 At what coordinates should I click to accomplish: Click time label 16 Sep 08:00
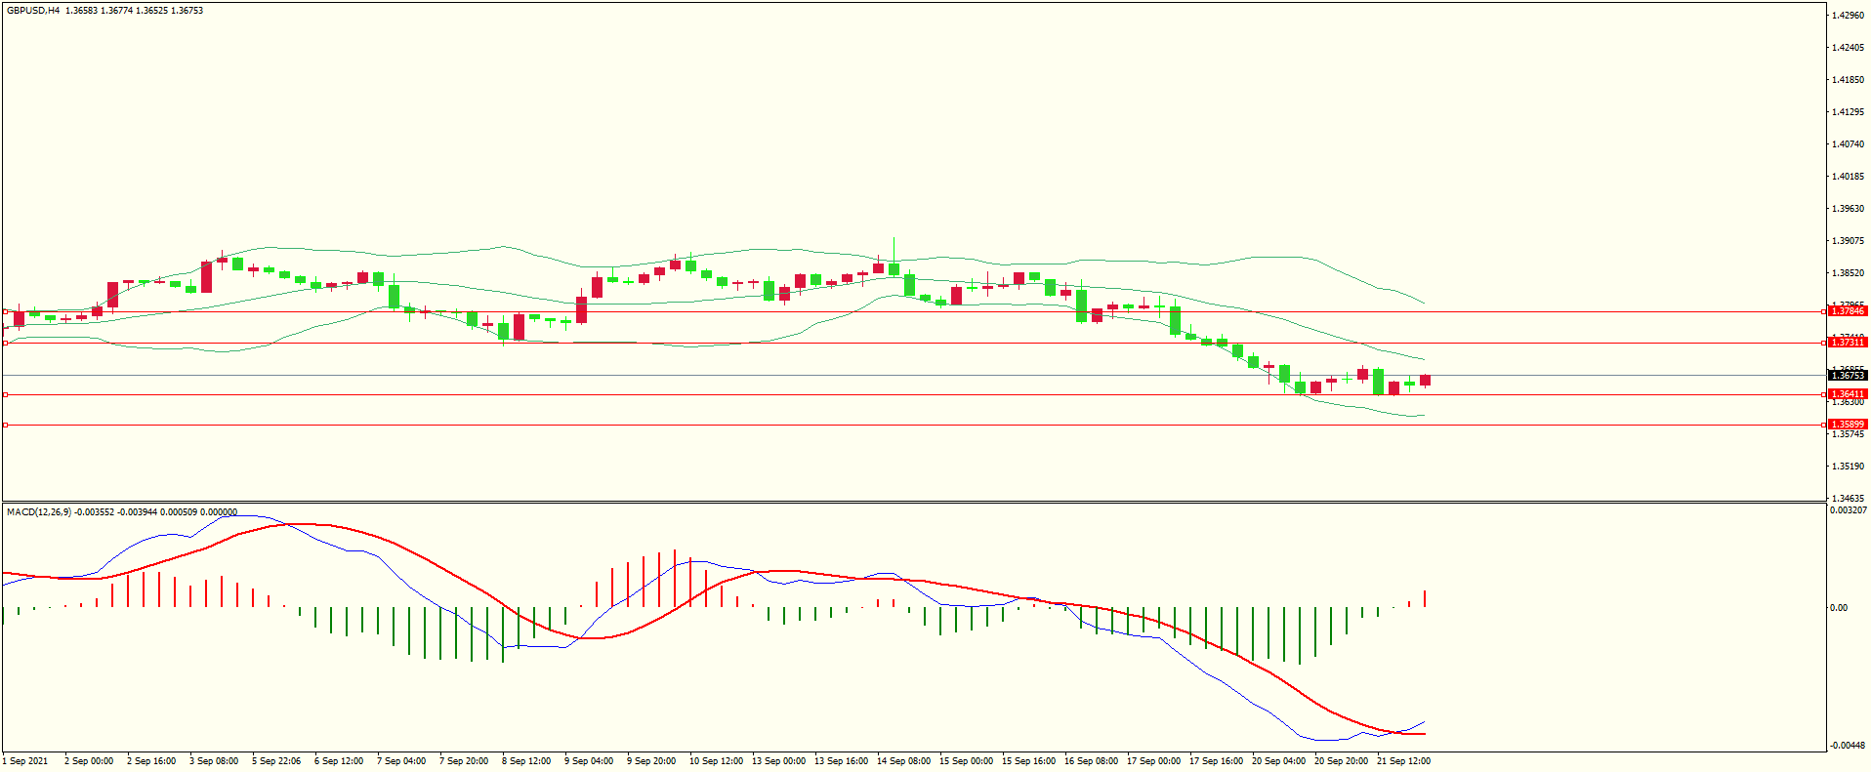[1091, 761]
